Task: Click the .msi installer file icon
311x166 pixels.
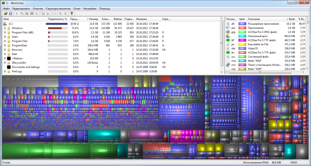Action: [x=228, y=65]
